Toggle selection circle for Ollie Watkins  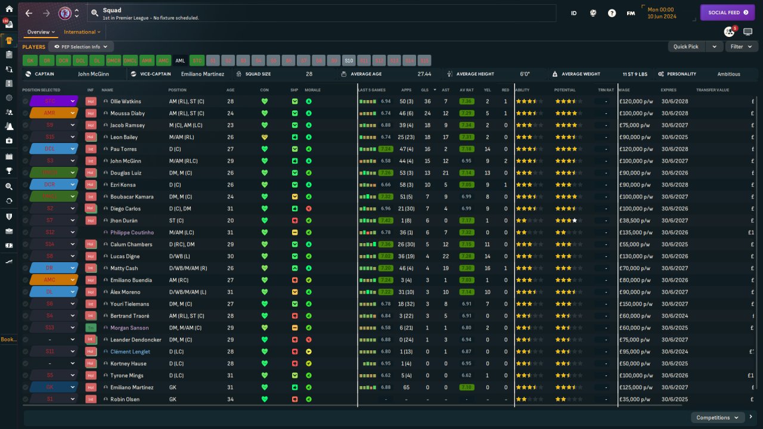[25, 101]
